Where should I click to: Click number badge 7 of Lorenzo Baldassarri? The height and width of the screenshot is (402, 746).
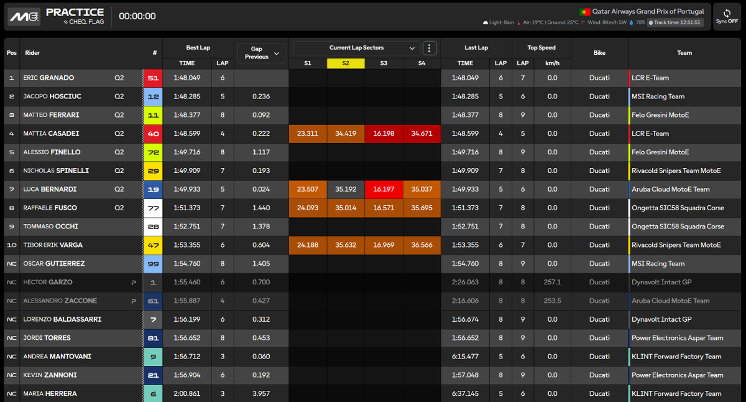(x=153, y=319)
